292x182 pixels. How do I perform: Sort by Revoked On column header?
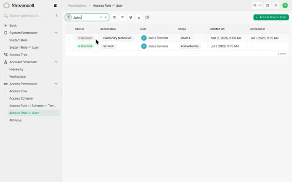click(x=257, y=29)
